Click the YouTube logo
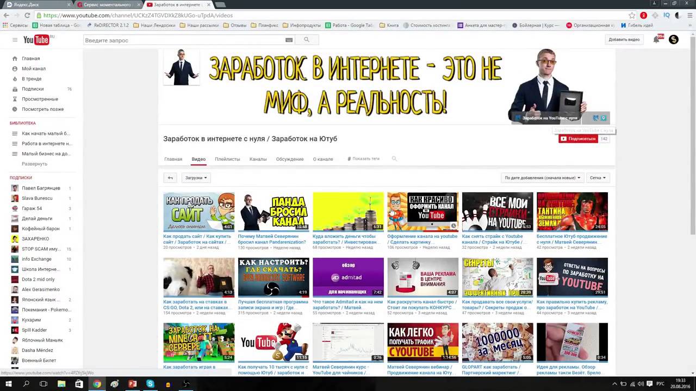Viewport: 696px width, 391px height. pyautogui.click(x=36, y=40)
